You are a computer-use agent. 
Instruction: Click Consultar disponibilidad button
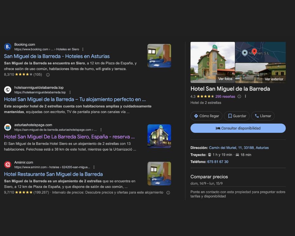pyautogui.click(x=238, y=128)
